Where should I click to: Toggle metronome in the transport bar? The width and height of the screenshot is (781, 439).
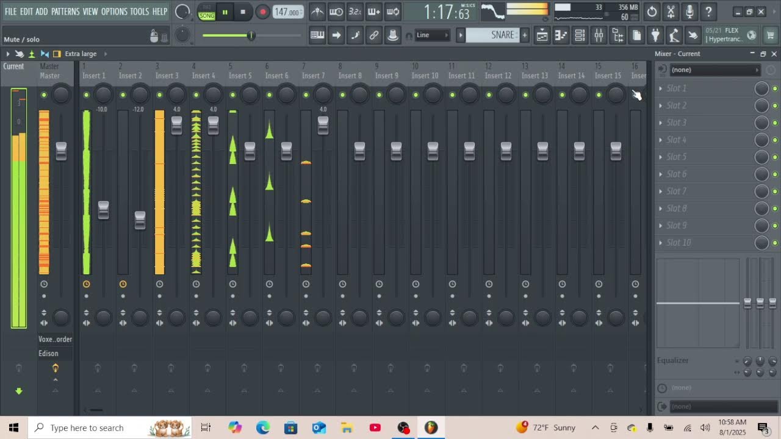[x=317, y=12]
